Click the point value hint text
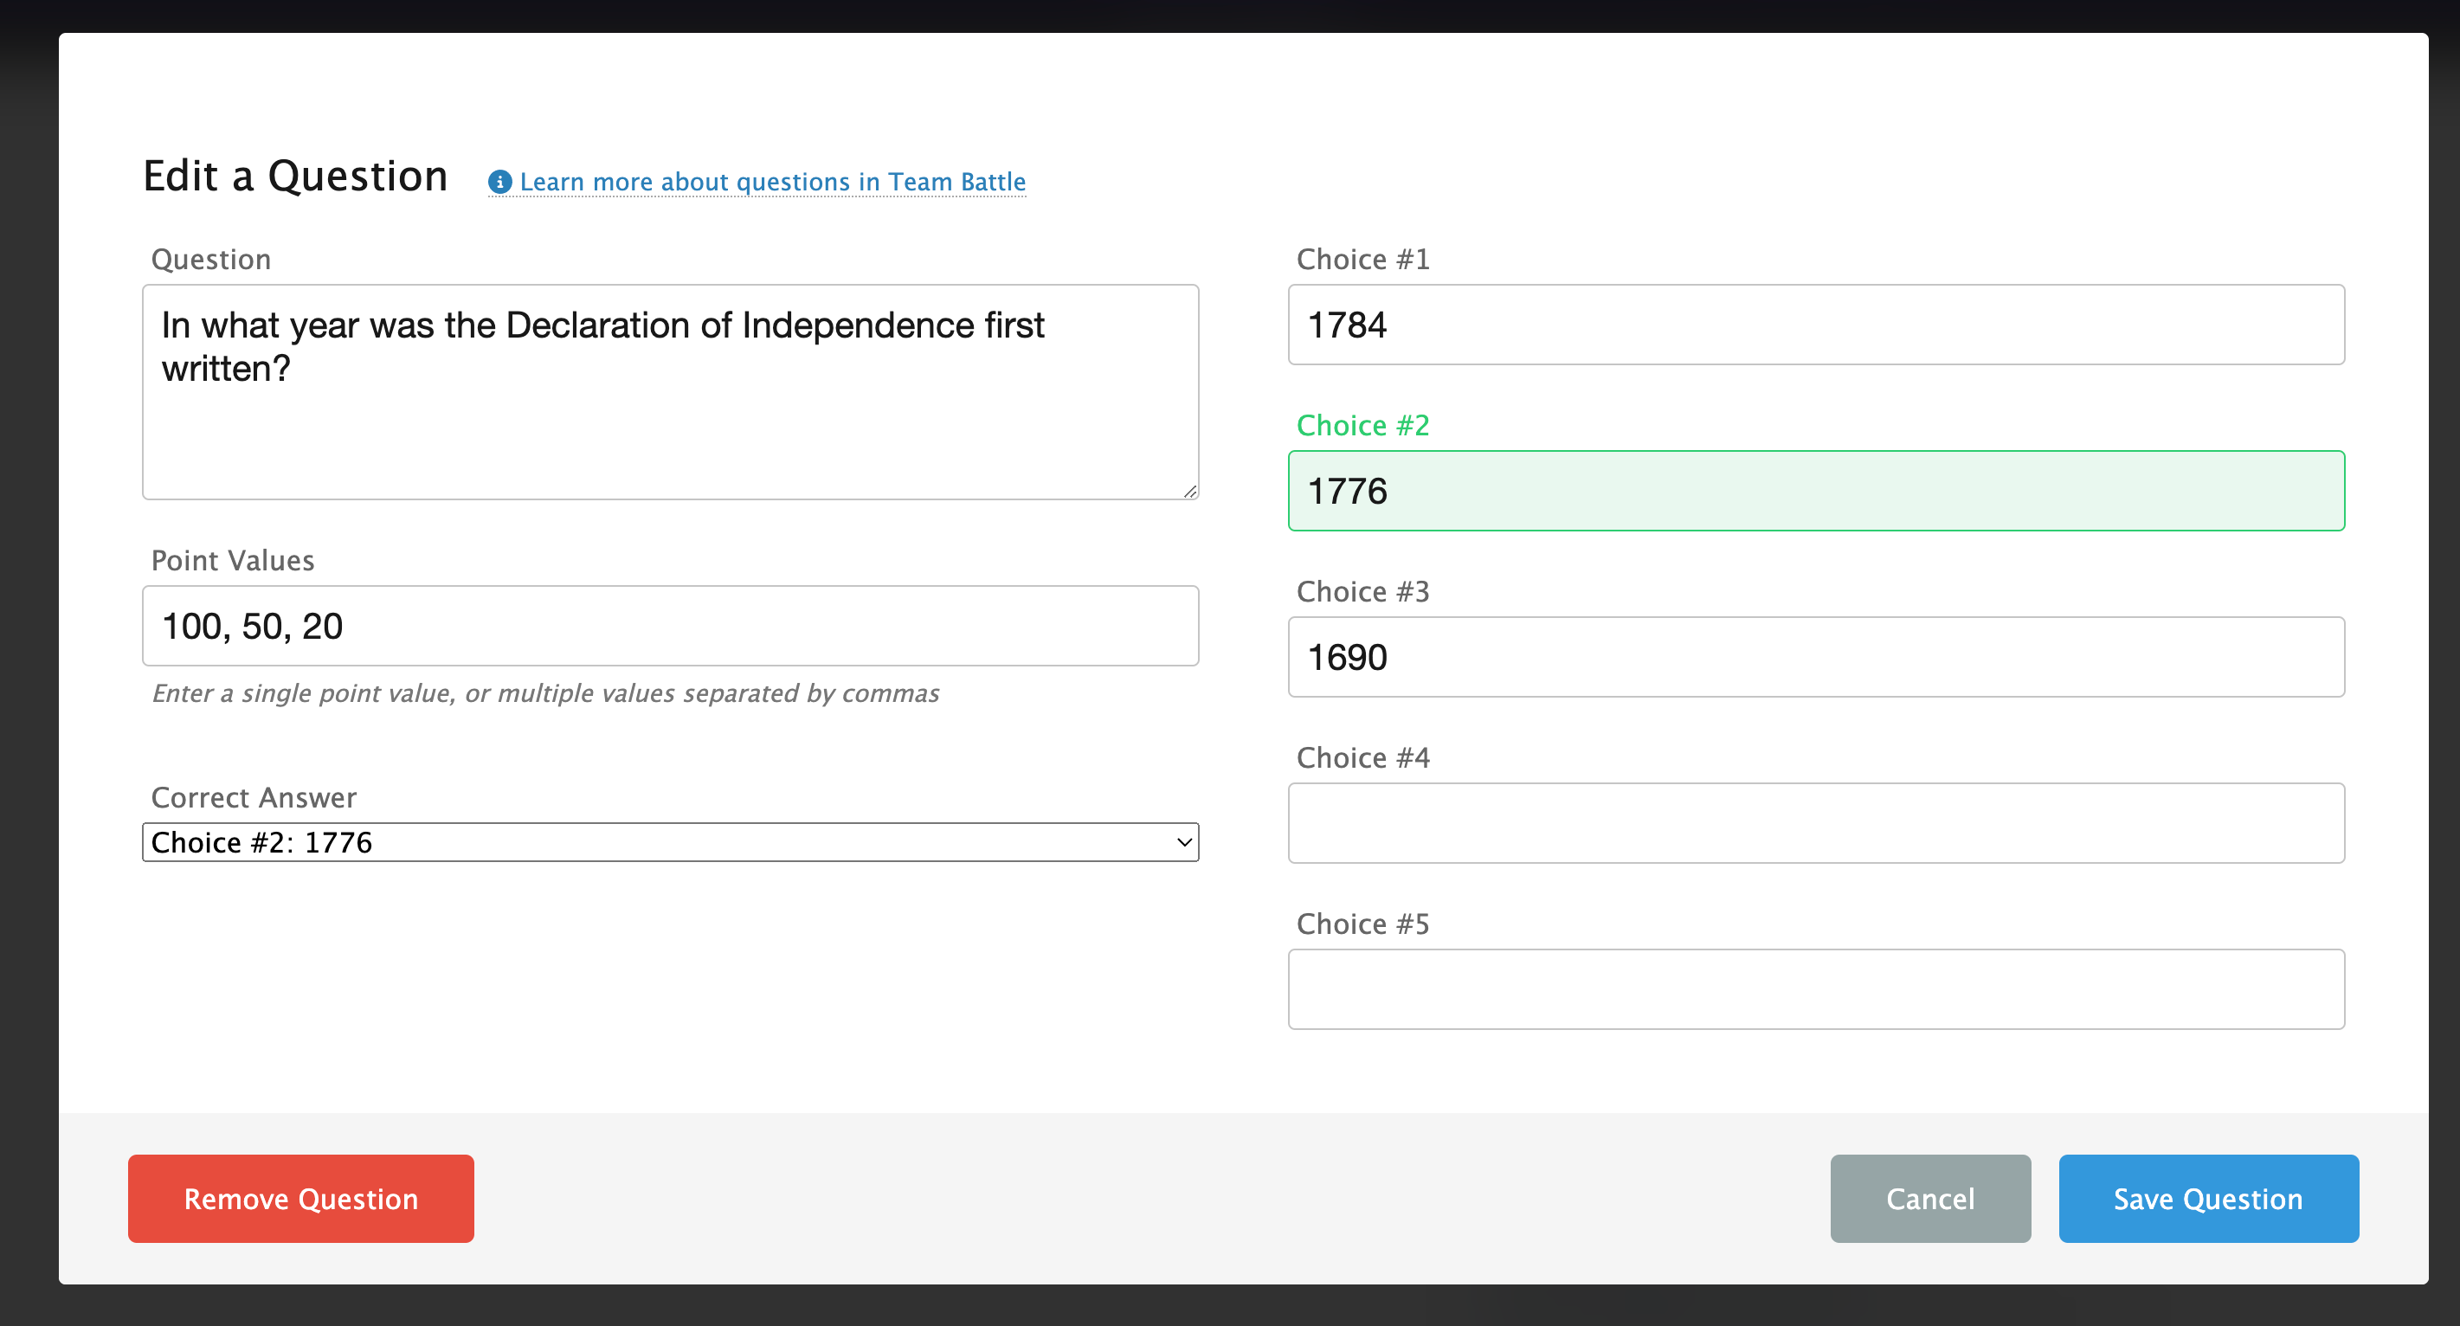The height and width of the screenshot is (1326, 2460). click(545, 693)
